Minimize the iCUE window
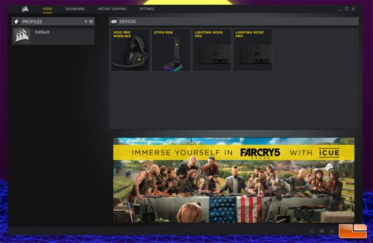 [x=341, y=9]
